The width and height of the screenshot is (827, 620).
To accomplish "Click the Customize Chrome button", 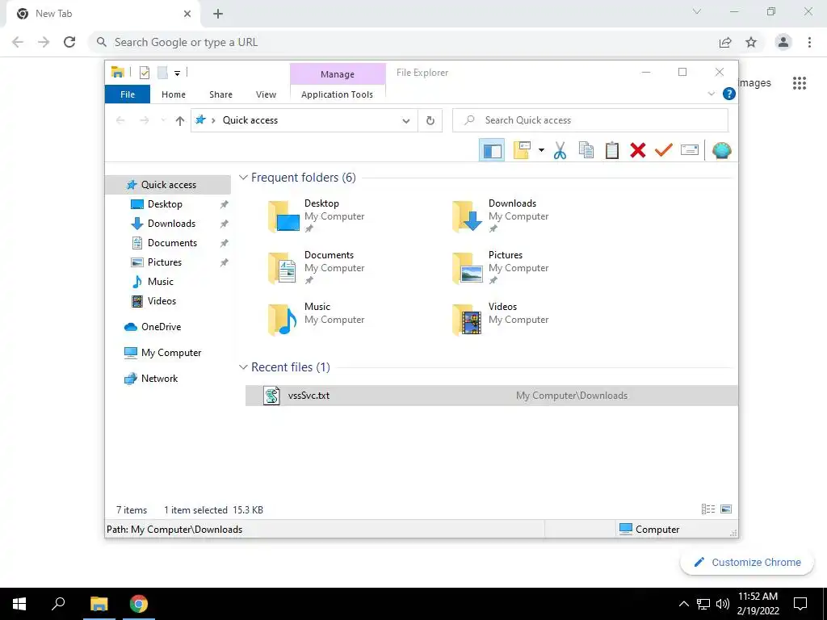I will (747, 563).
